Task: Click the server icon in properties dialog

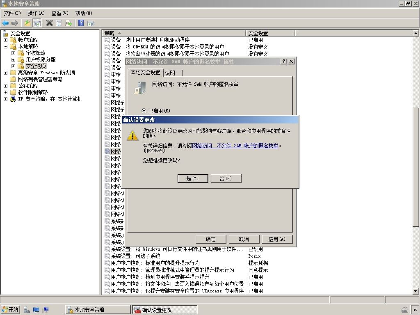Action: tap(140, 88)
